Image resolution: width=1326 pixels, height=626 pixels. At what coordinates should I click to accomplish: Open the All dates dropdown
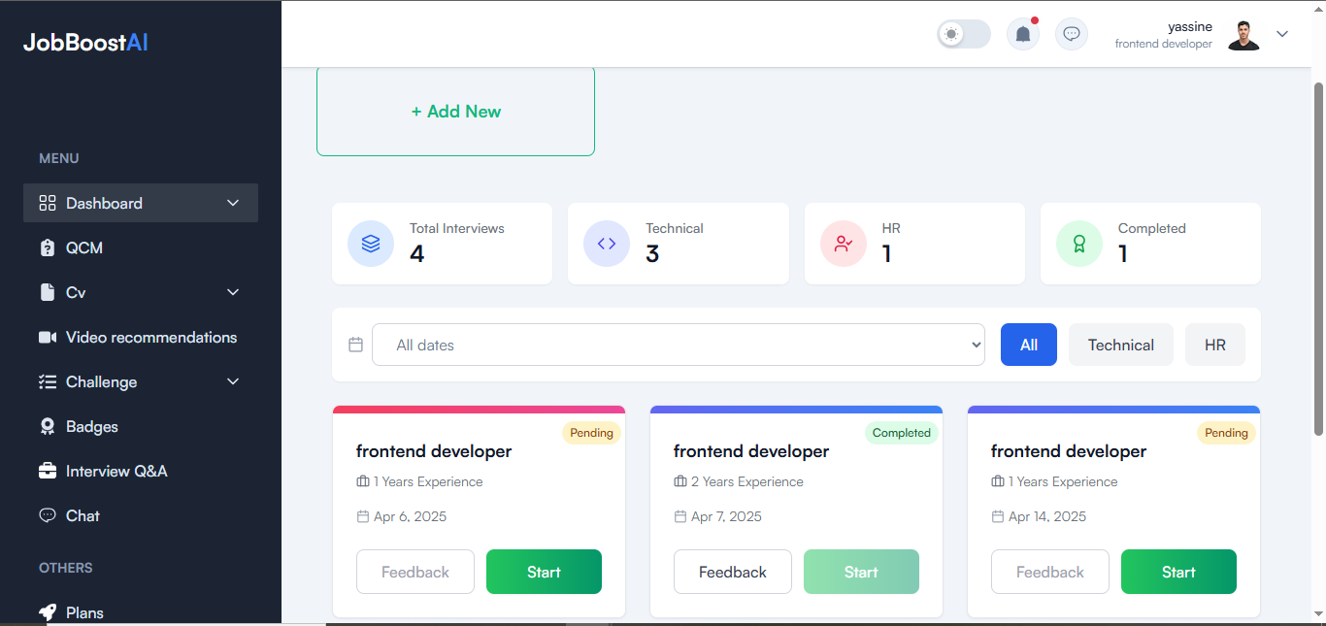tap(679, 345)
